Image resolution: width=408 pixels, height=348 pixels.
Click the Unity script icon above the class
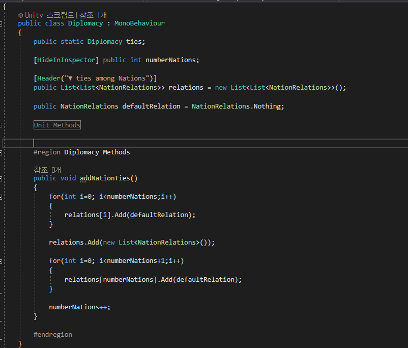click(x=20, y=16)
